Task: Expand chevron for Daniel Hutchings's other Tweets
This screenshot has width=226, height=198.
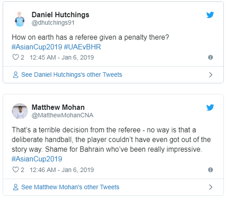Action: (211, 75)
